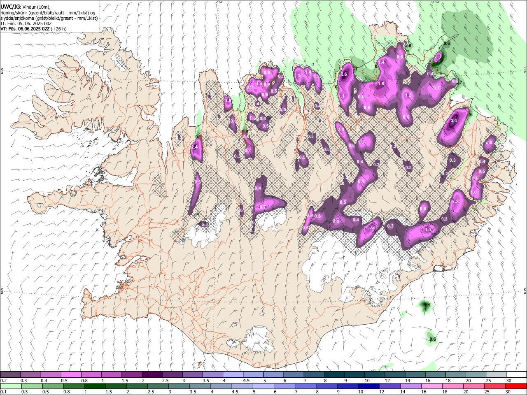Pick bottom-row swatch between 2 and 2.5
Viewport: 527px width, 395px height.
coord(137,386)
